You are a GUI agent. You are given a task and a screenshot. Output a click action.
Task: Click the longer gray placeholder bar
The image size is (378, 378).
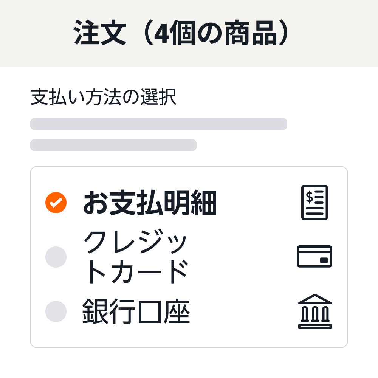pyautogui.click(x=159, y=124)
